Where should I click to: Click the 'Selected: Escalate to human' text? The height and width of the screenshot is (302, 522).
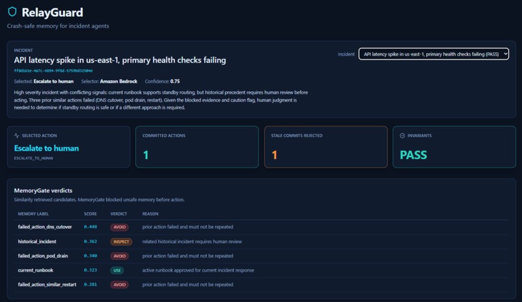43,81
